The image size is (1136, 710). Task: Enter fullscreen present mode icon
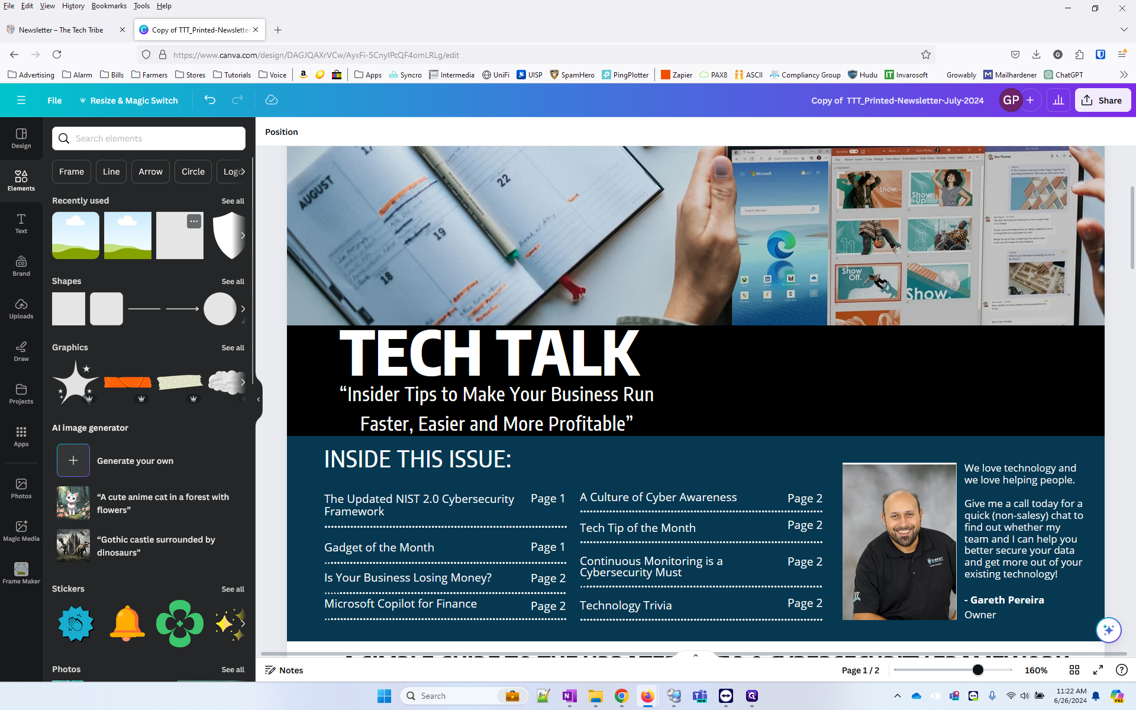coord(1098,670)
